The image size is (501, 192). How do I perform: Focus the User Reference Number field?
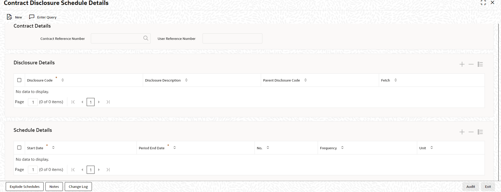232,38
